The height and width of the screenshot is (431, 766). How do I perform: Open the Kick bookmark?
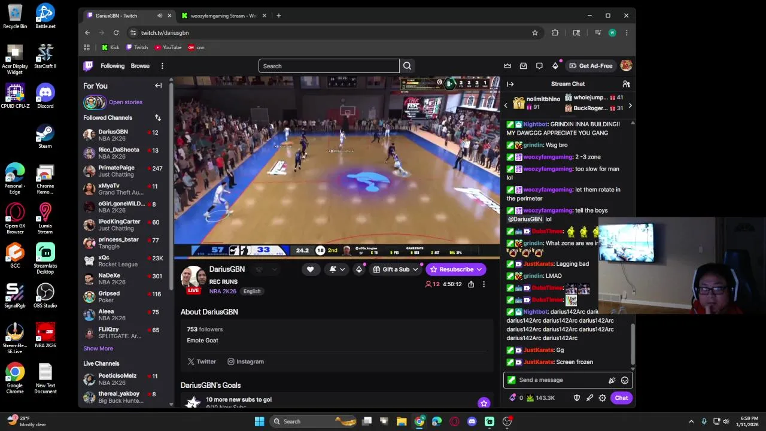click(x=110, y=47)
